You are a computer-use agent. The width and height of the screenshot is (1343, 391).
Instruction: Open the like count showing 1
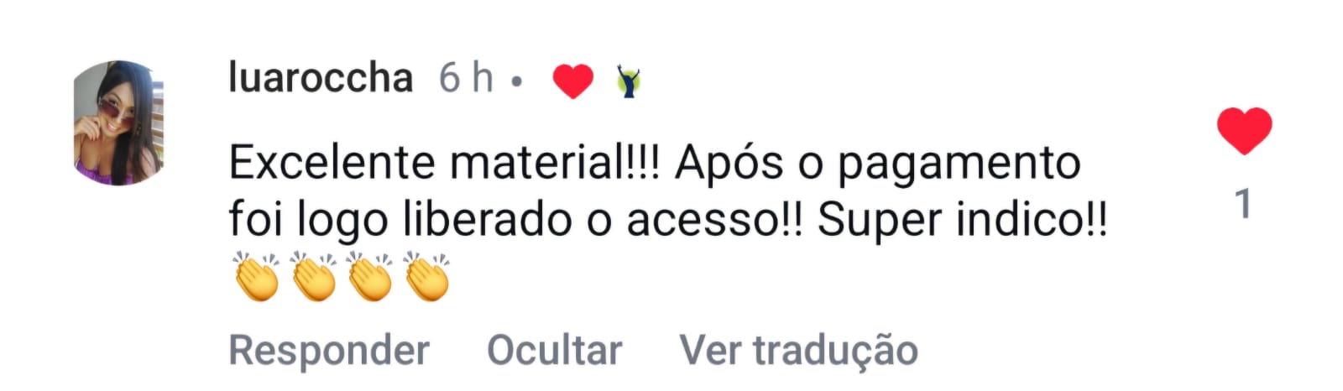coord(1244,205)
